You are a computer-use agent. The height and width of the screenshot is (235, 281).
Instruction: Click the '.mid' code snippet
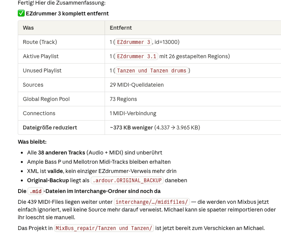click(35, 191)
